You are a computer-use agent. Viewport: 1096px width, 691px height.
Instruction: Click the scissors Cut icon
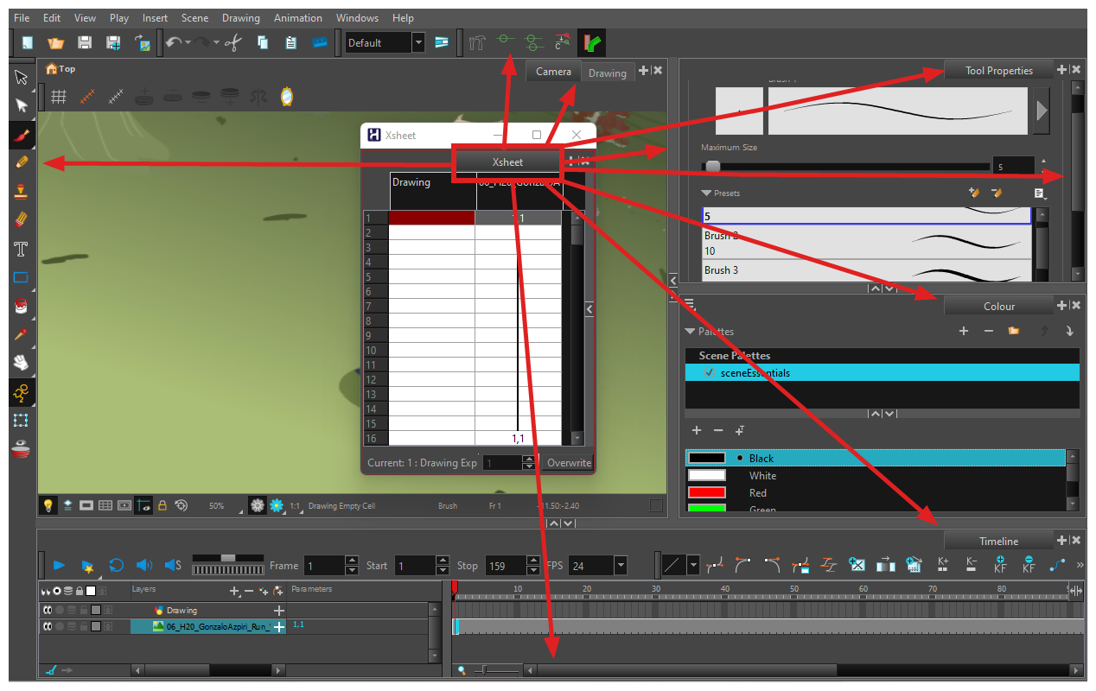(233, 43)
